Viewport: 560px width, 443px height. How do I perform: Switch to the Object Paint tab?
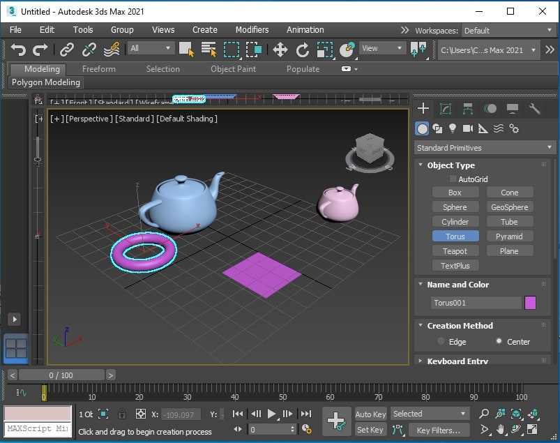point(233,68)
